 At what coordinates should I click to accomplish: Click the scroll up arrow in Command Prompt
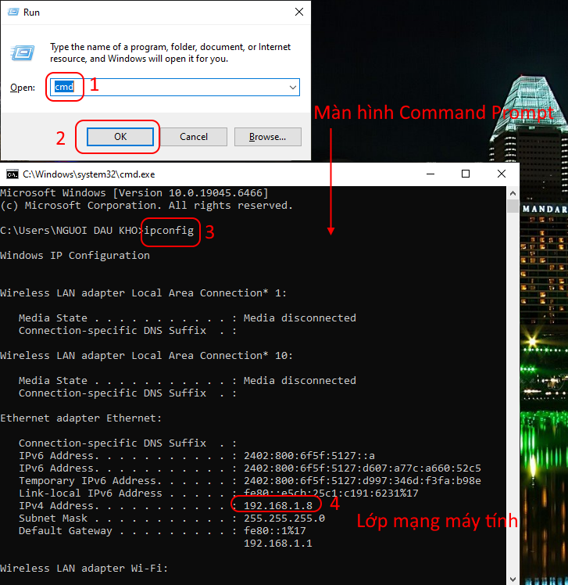pos(513,192)
